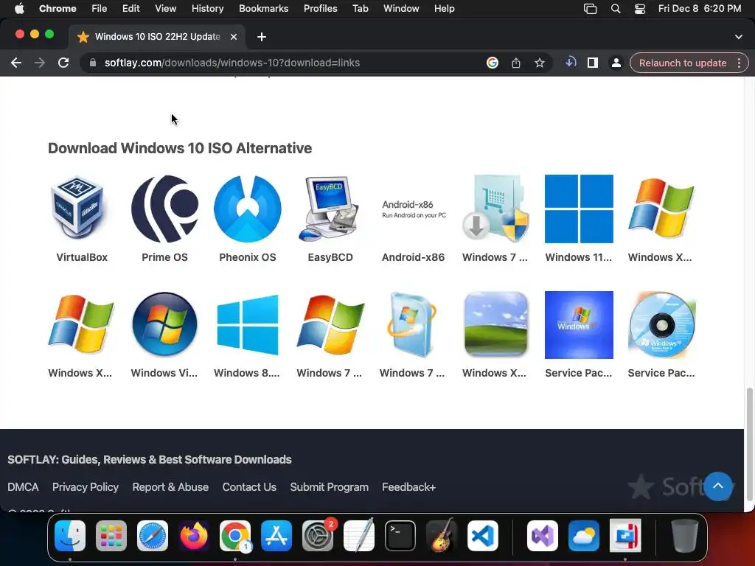755x566 pixels.
Task: Open Terminal from the Dock
Action: 400,535
